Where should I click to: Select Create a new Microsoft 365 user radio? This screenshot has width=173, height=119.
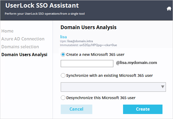point(63,55)
